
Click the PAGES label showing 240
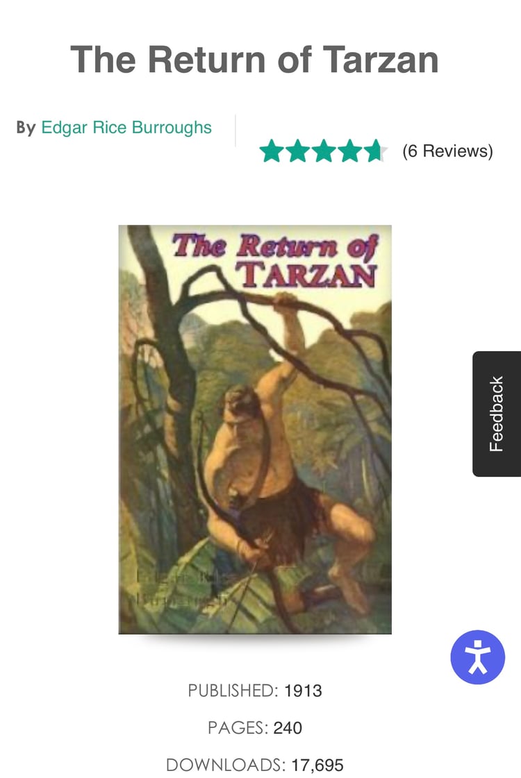click(x=238, y=728)
